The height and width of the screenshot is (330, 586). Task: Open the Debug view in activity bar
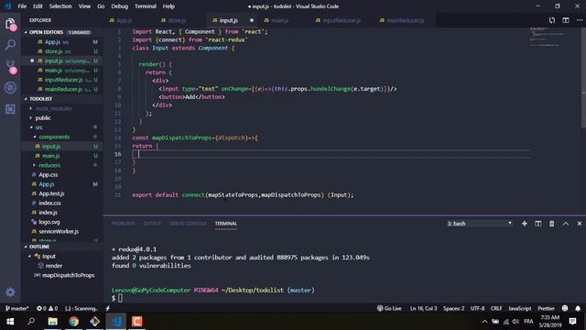pos(10,88)
